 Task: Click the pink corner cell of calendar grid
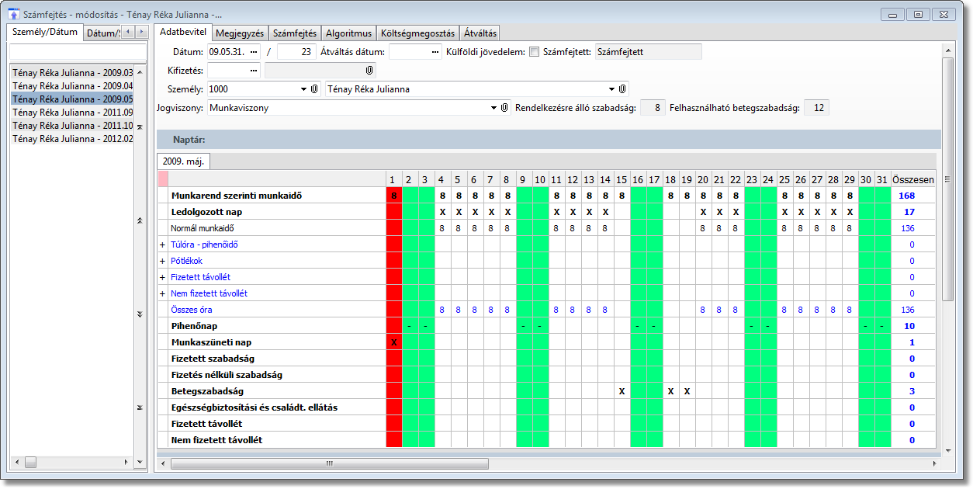[x=163, y=179]
